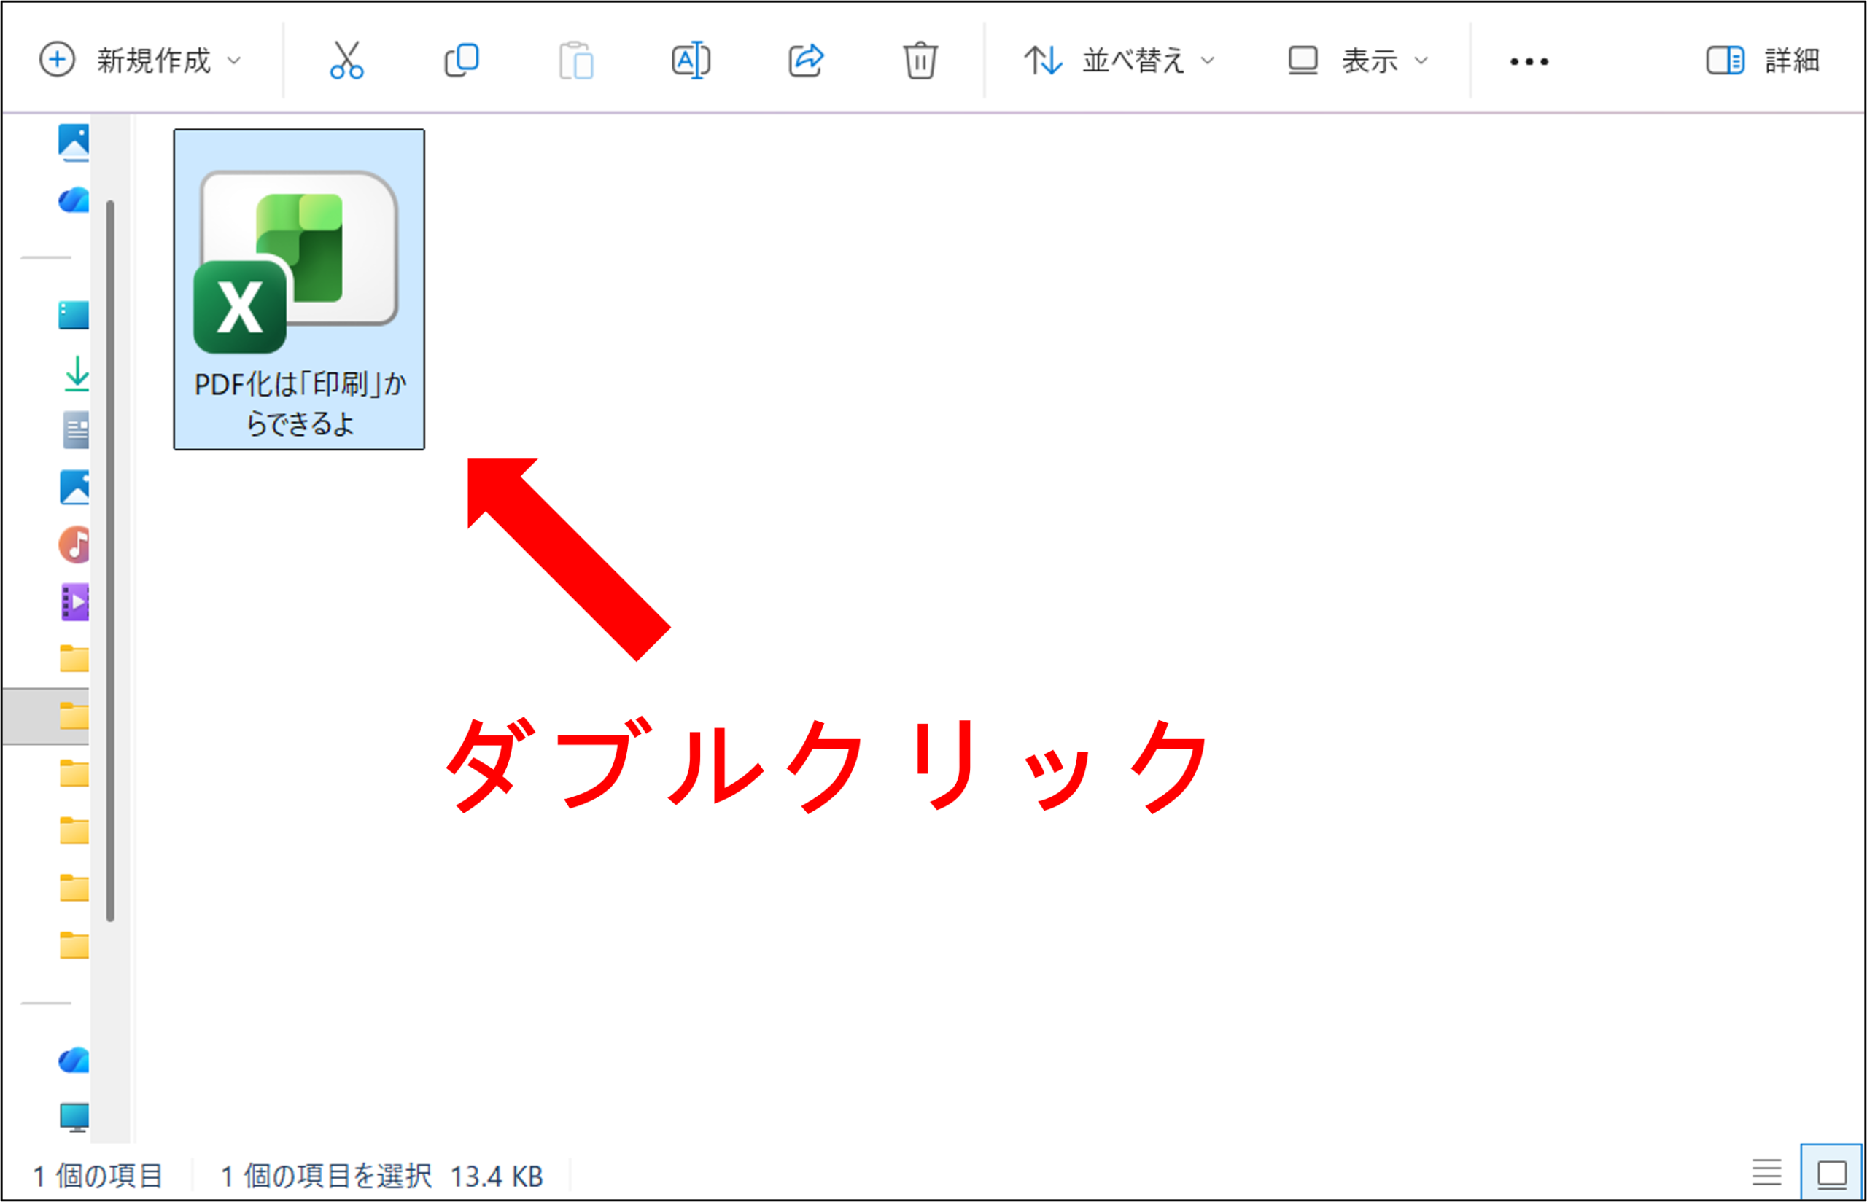Click the Copy icon in toolbar
The width and height of the screenshot is (1867, 1202).
[x=462, y=60]
